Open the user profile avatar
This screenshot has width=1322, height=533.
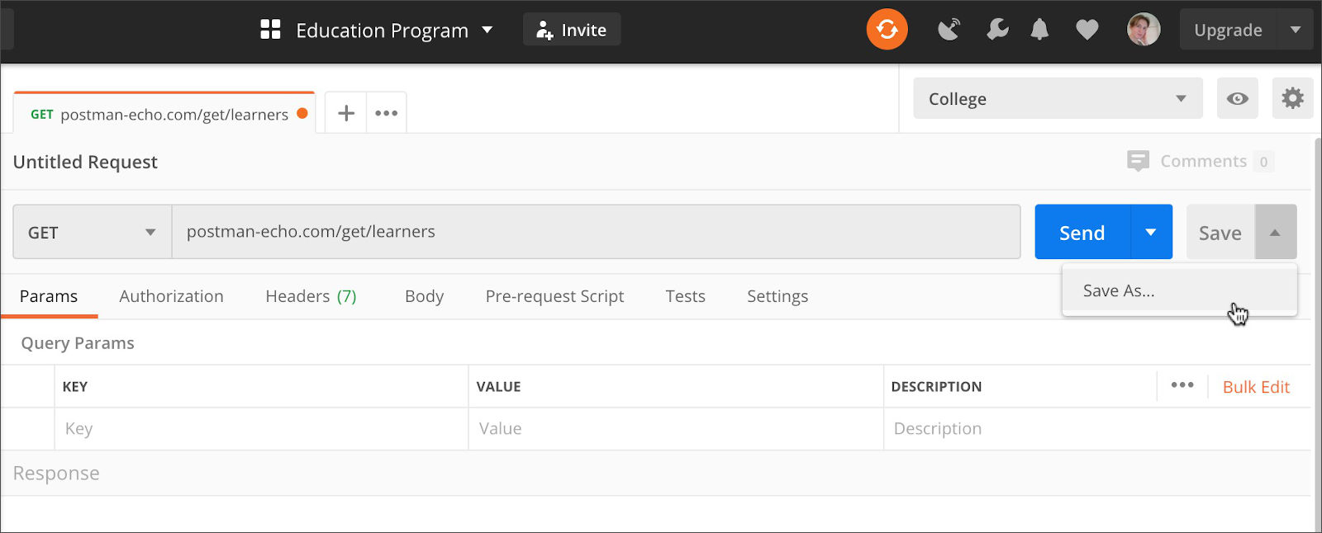coord(1144,30)
